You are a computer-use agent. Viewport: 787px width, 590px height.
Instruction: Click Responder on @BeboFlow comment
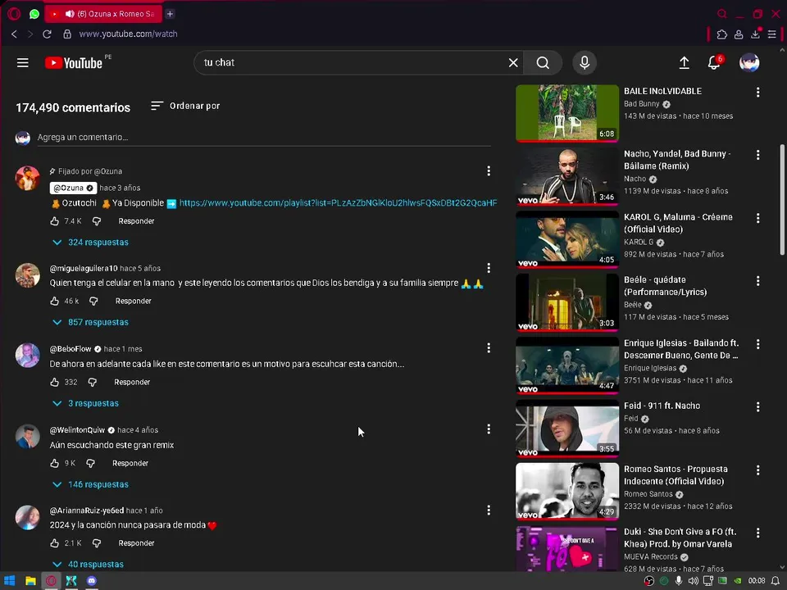tap(132, 382)
